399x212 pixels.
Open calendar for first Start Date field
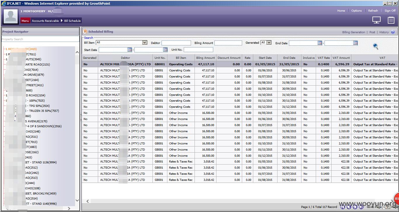click(x=130, y=50)
